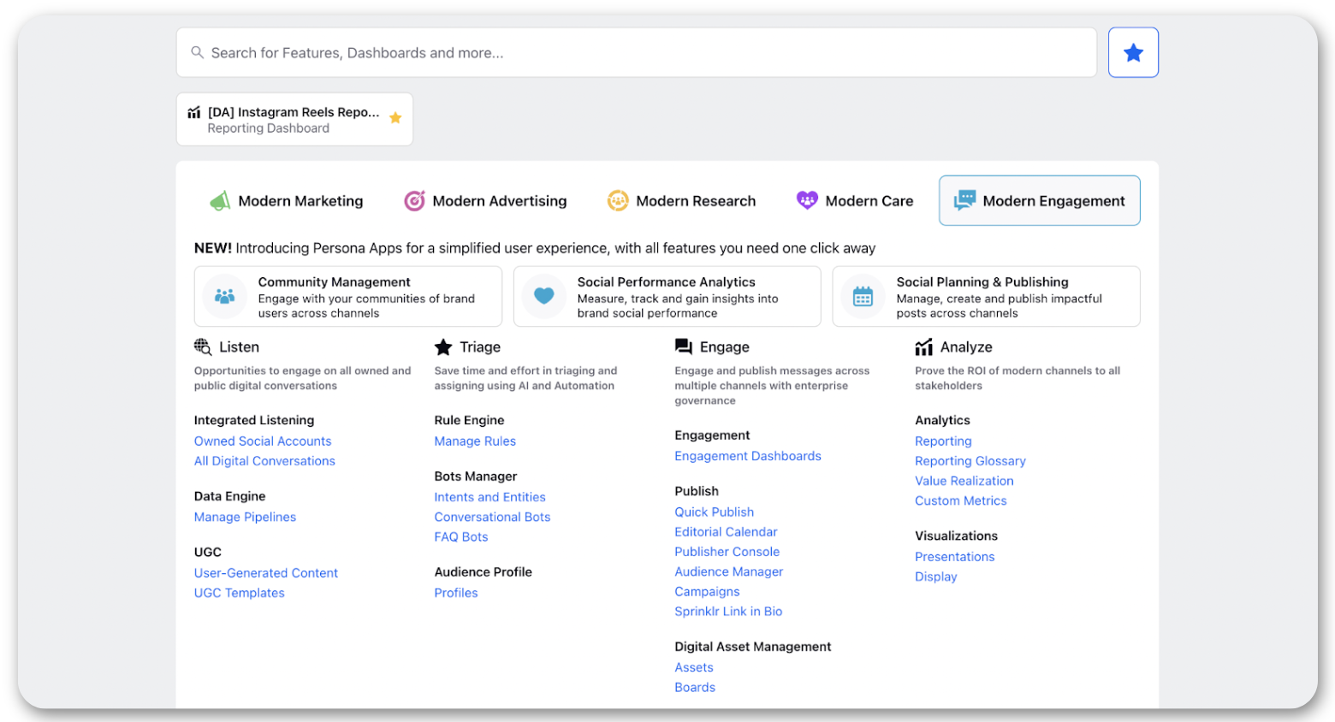
Task: Open Boards link
Action: (695, 687)
